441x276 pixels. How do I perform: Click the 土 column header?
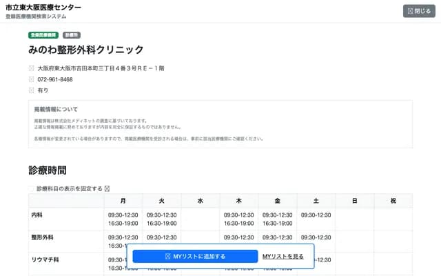click(316, 201)
